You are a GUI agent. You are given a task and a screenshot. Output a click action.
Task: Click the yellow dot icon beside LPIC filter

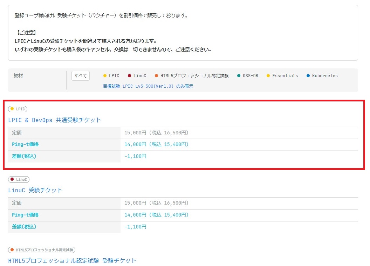(x=106, y=75)
